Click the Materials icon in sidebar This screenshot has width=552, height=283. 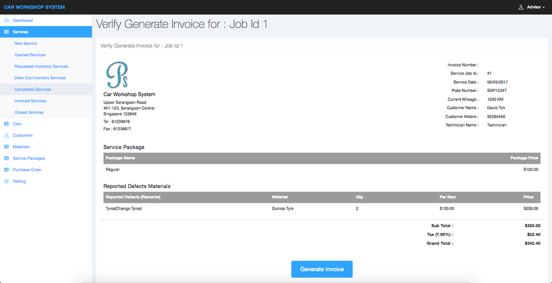(7, 147)
